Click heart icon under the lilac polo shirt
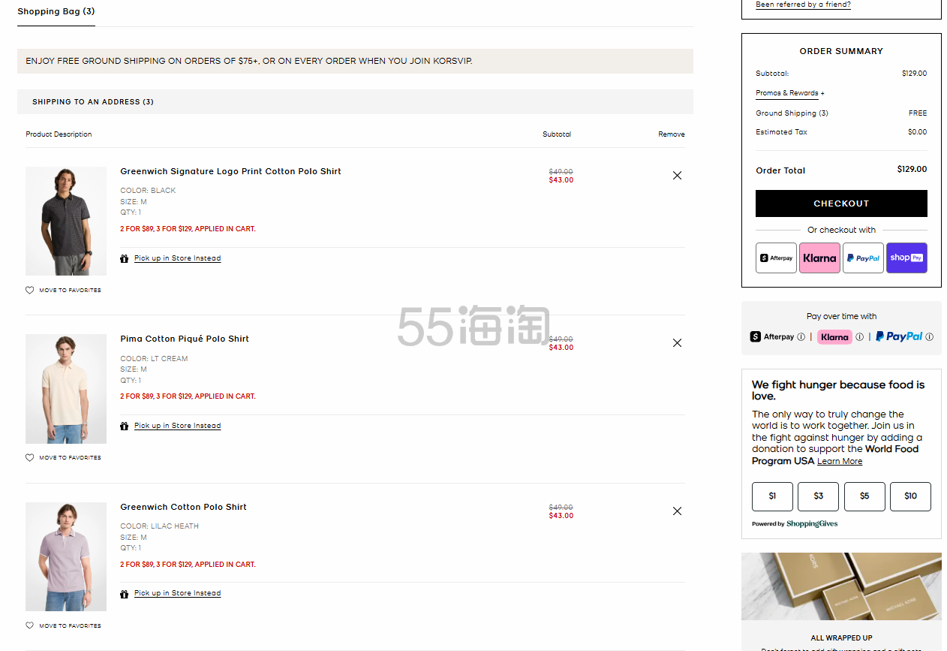The height and width of the screenshot is (651, 947). pyautogui.click(x=30, y=625)
